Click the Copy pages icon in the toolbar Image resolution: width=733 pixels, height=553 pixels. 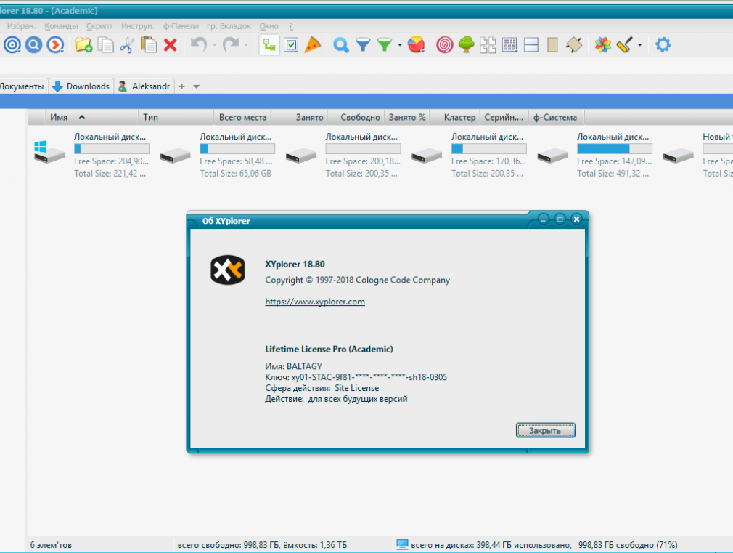click(x=106, y=45)
